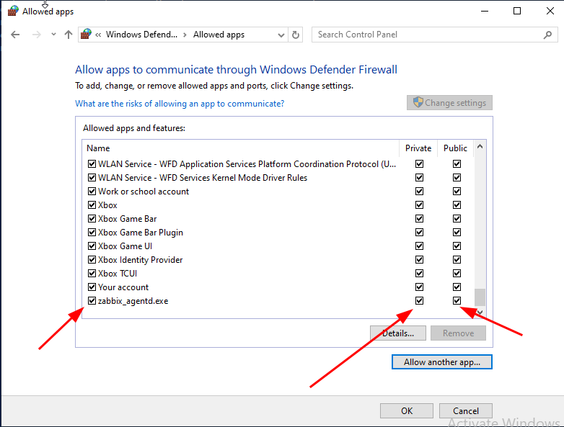Toggle Private checkbox for Xbox Identity Provider
564x427 pixels.
(x=420, y=260)
